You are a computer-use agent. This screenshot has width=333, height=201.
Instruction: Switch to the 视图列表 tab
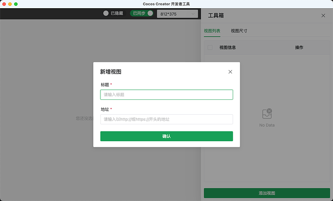pos(212,31)
